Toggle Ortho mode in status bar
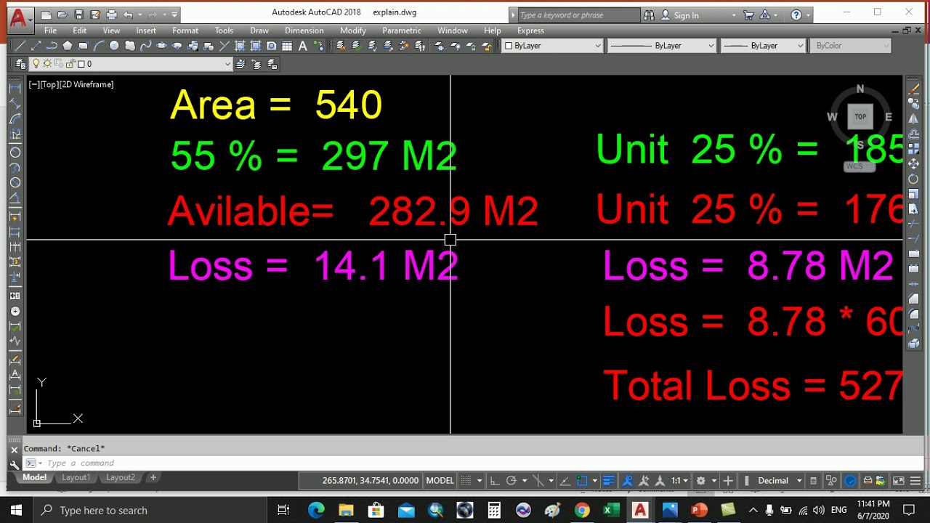Viewport: 930px width, 523px height. coord(495,481)
